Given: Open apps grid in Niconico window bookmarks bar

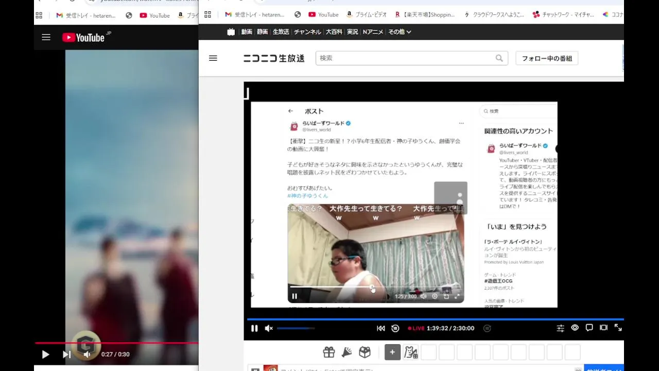Looking at the screenshot, I should click(208, 14).
